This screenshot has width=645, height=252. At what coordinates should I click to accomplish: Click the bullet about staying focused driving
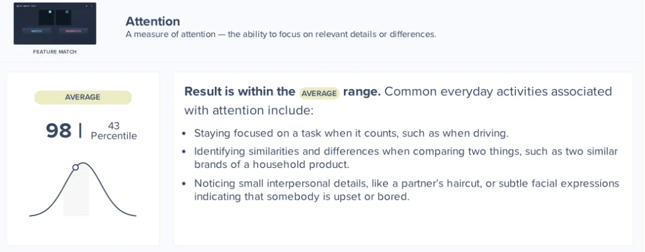click(351, 133)
